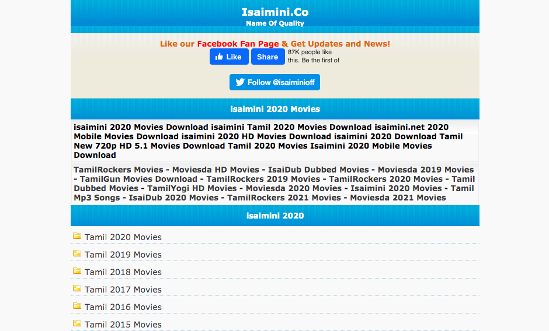Click folder icon beside Tamil 2017 Movies
Screen dimensions: 549x331
click(x=77, y=288)
